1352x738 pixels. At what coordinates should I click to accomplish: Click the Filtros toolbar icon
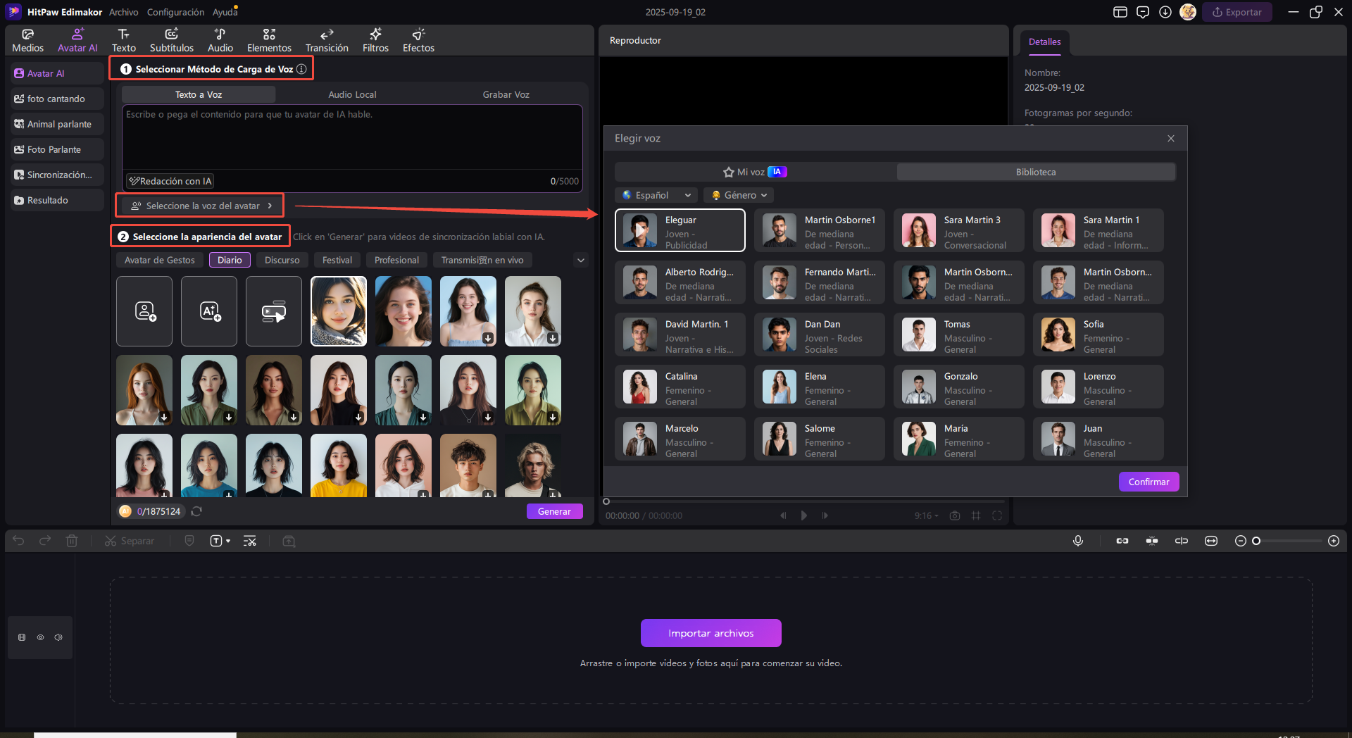pos(375,40)
